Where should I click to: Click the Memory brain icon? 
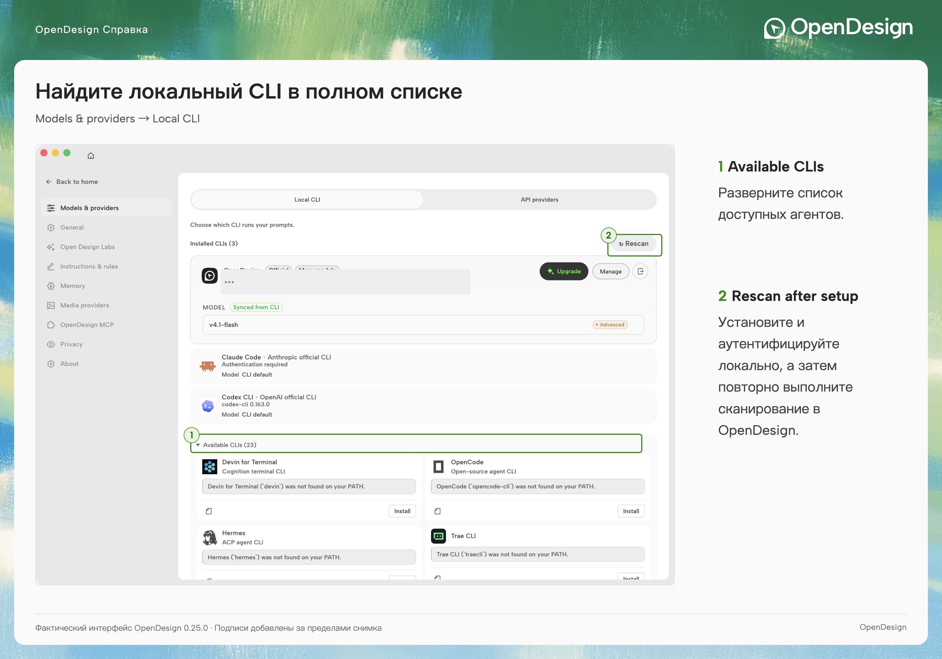coord(51,286)
